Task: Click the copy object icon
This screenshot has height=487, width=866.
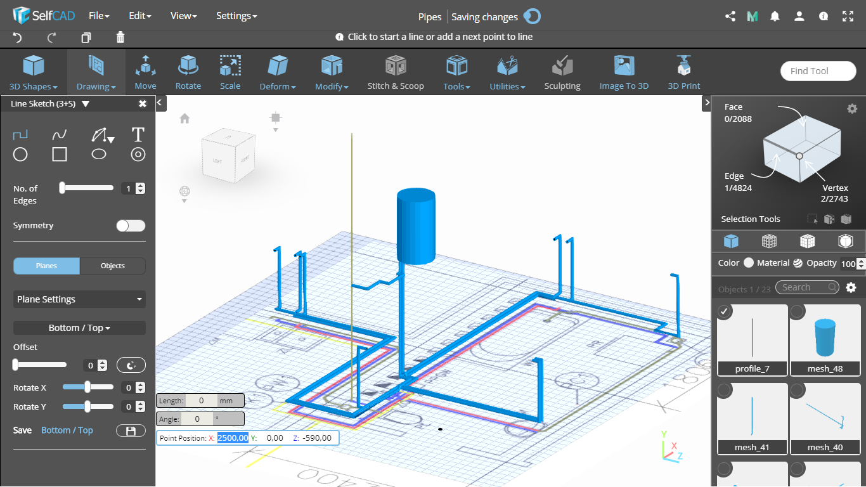Action: pos(86,38)
